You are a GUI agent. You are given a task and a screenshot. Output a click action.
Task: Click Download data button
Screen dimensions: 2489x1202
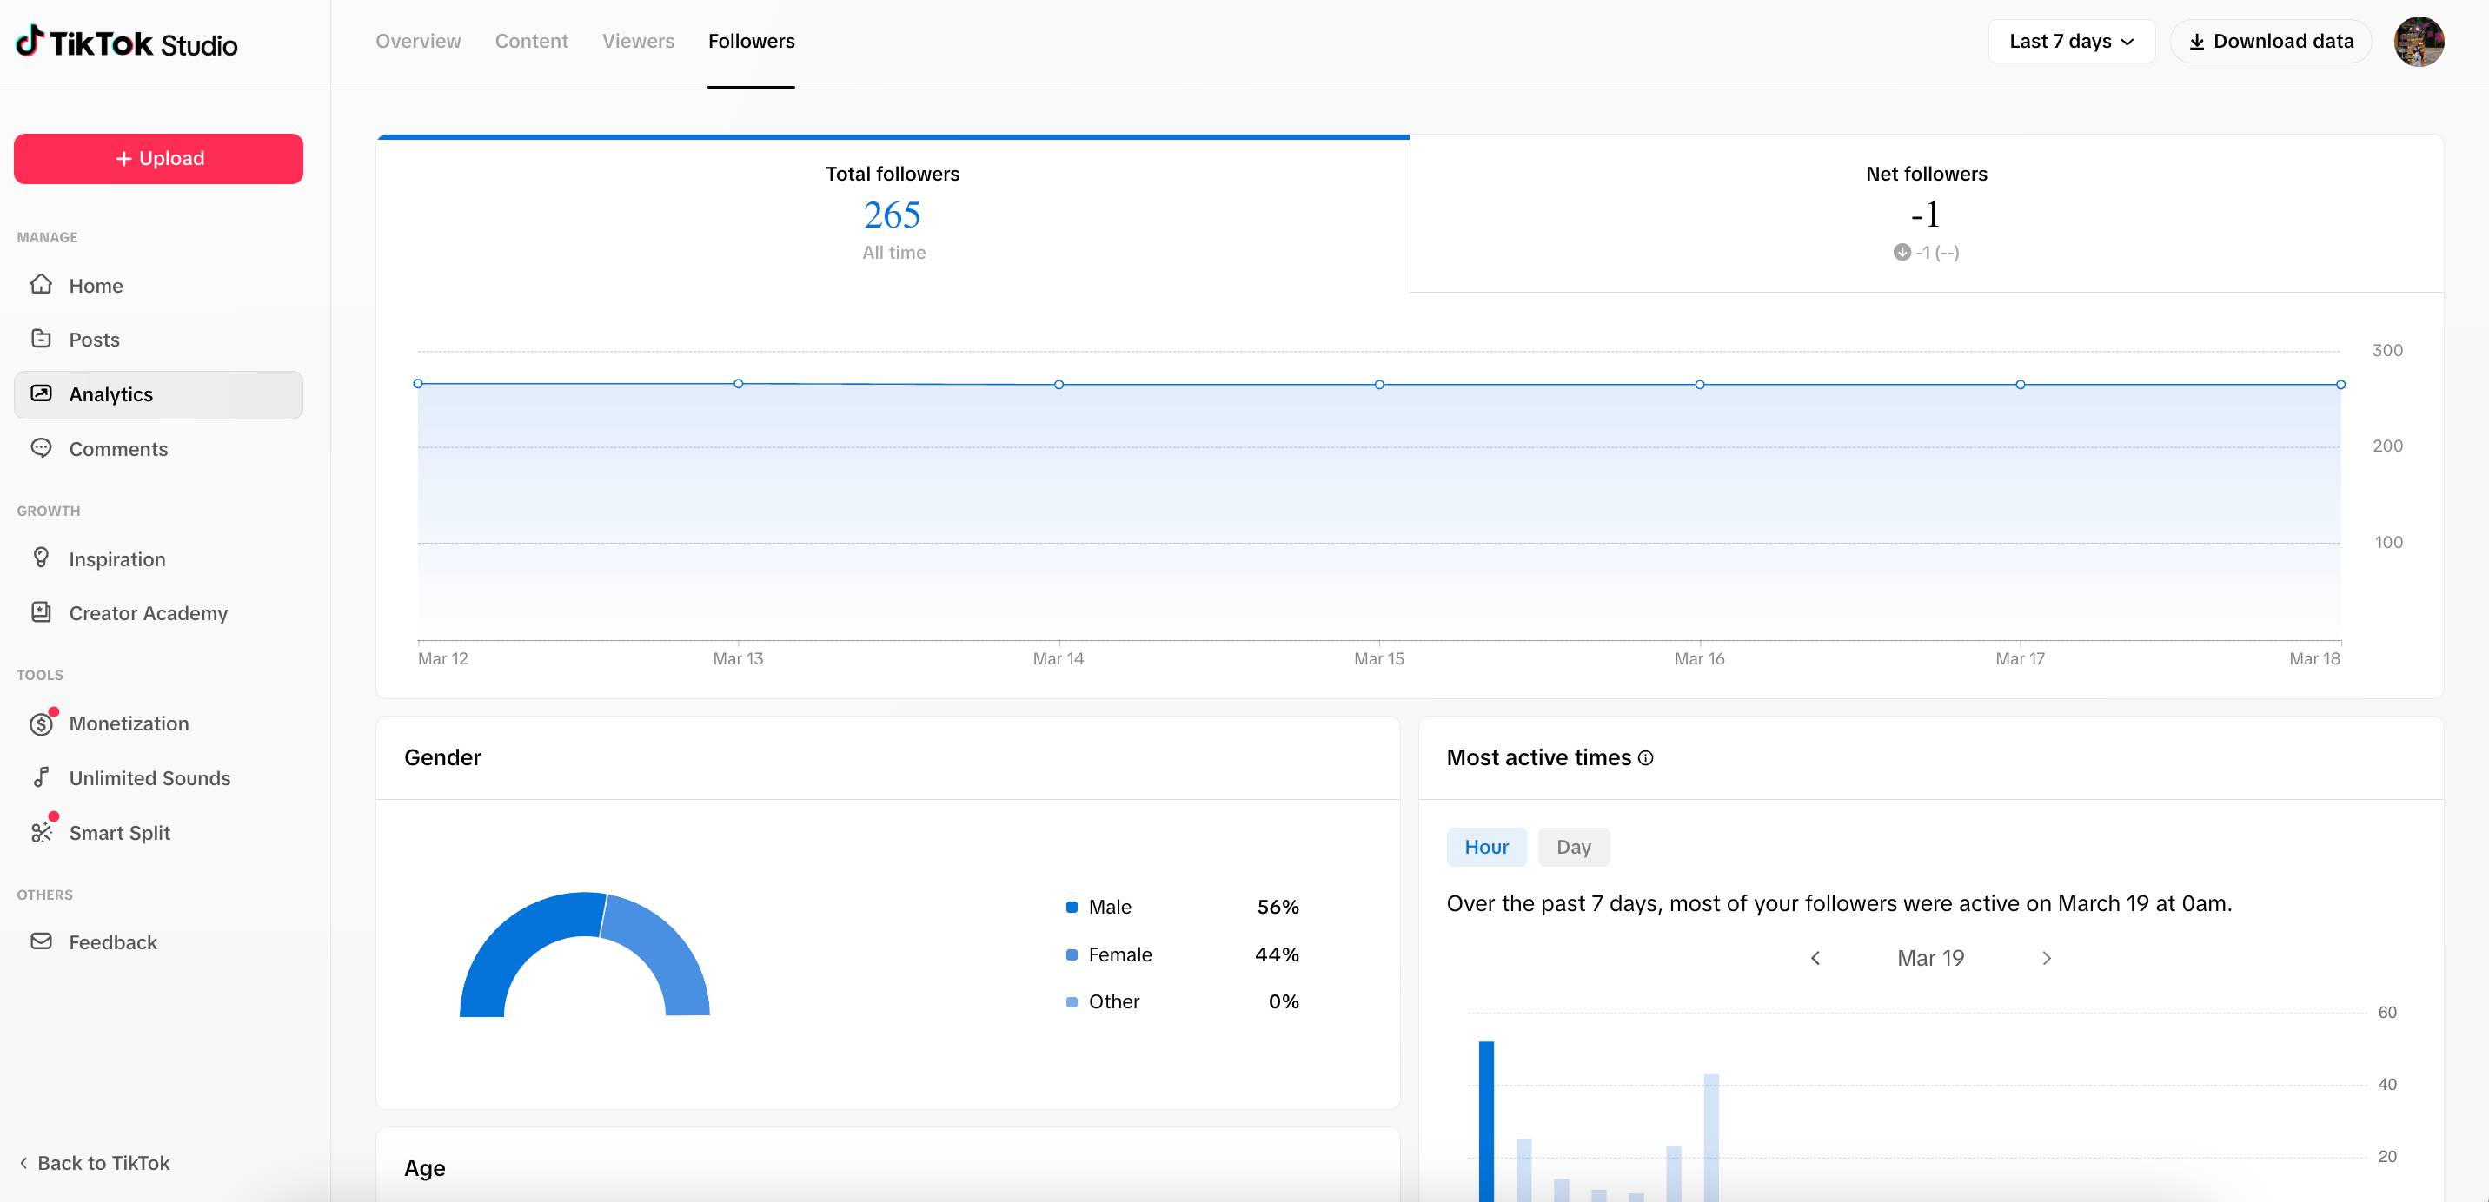2271,42
